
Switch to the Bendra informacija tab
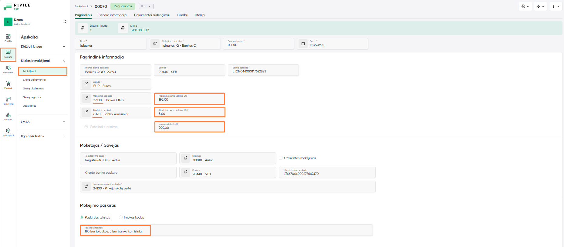pos(113,15)
